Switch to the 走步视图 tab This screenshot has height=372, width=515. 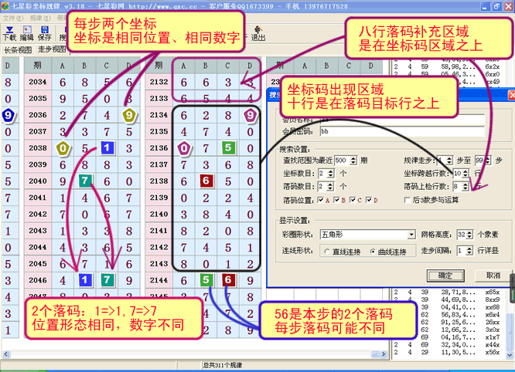(x=51, y=49)
